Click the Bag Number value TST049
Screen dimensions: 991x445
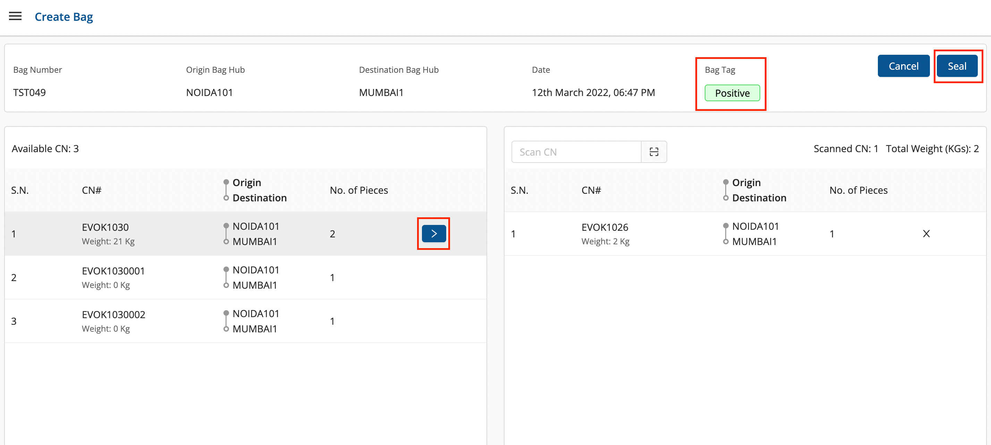pyautogui.click(x=29, y=93)
